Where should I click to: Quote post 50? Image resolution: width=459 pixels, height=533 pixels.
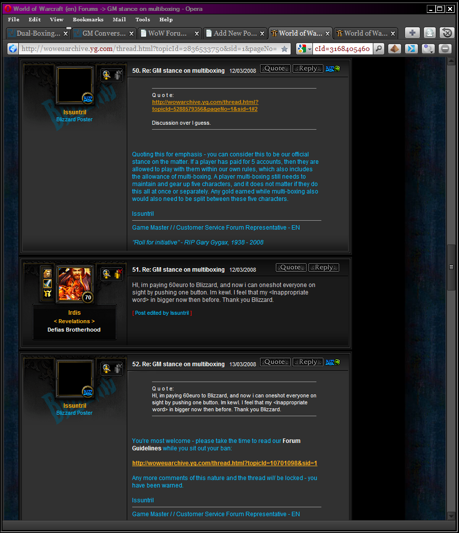[x=275, y=68]
